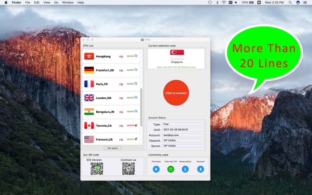Open the View menu
This screenshot has width=312, height=195.
(x=47, y=2)
